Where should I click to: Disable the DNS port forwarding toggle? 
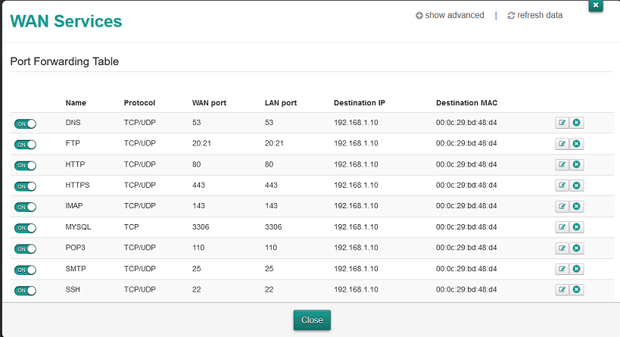[25, 123]
